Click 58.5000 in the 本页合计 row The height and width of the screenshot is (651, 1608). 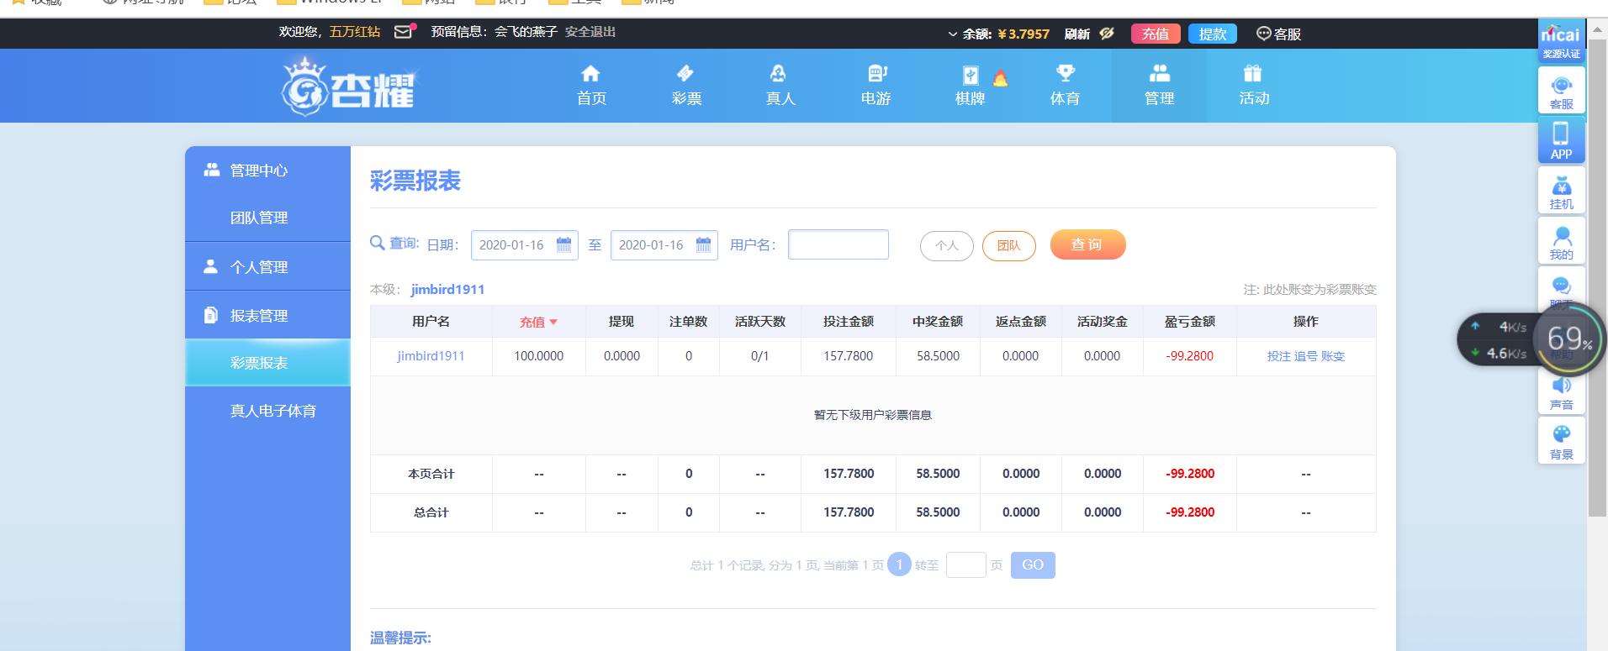pyautogui.click(x=938, y=474)
